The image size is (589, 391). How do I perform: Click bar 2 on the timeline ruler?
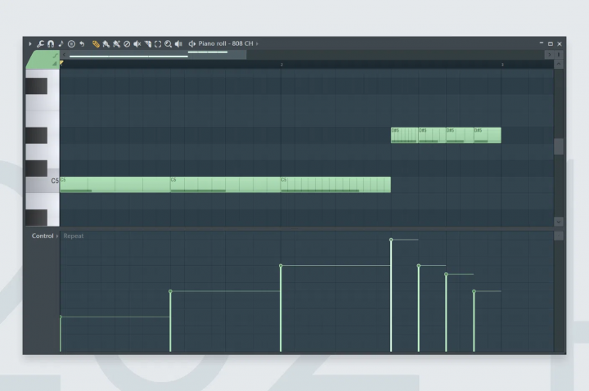click(281, 65)
